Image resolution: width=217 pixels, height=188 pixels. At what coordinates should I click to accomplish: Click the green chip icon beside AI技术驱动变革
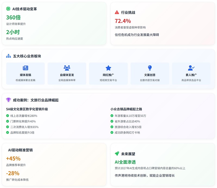click(x=8, y=9)
